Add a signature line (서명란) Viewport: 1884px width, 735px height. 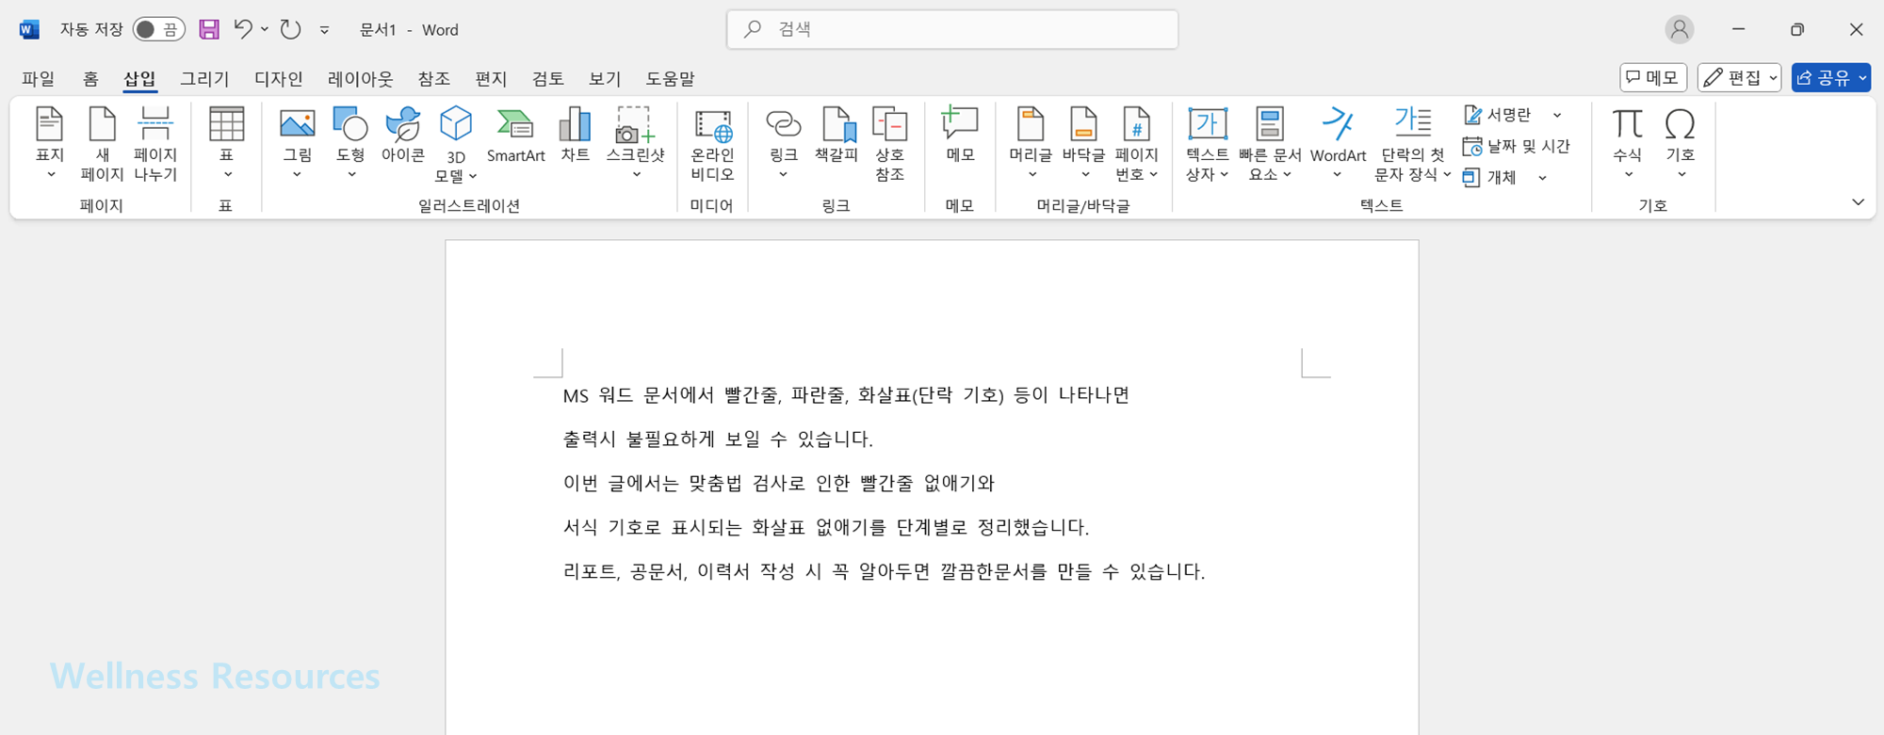click(1498, 115)
